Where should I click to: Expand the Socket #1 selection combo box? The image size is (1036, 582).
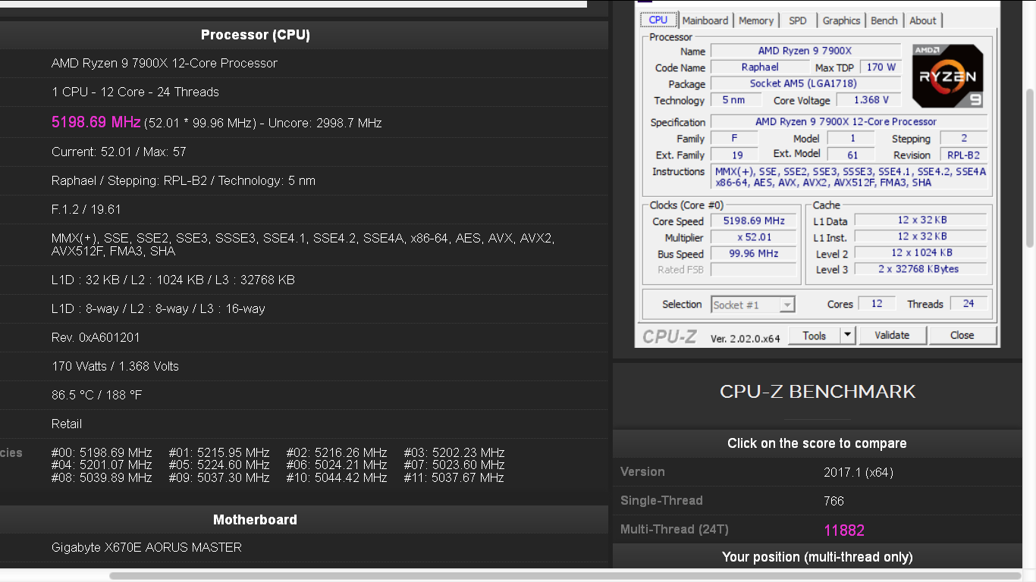coord(752,305)
